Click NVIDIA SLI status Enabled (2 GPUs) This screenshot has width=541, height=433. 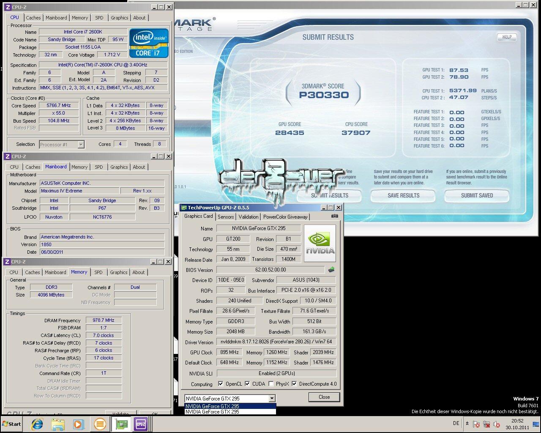tap(276, 373)
